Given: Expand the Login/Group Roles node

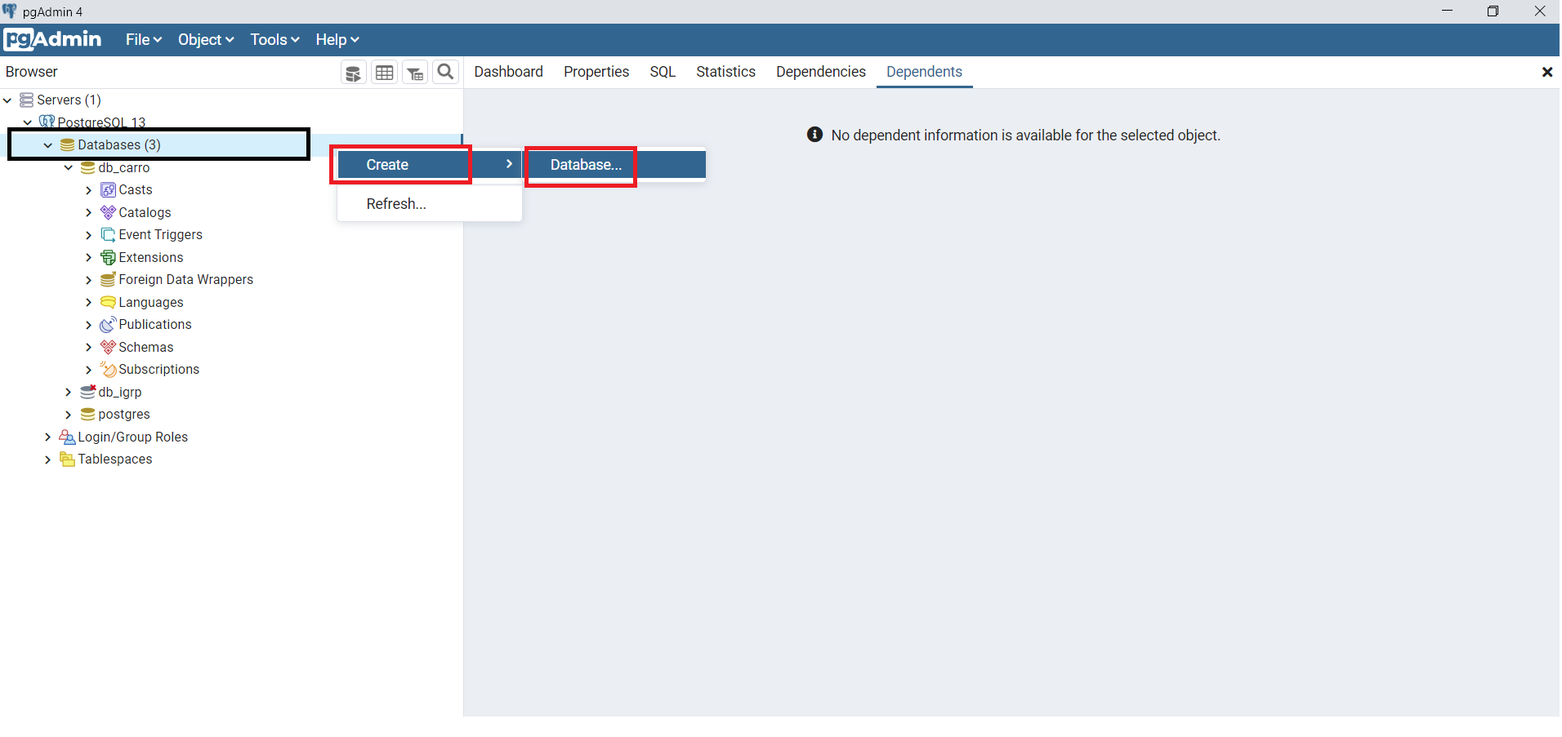Looking at the screenshot, I should click(x=48, y=437).
